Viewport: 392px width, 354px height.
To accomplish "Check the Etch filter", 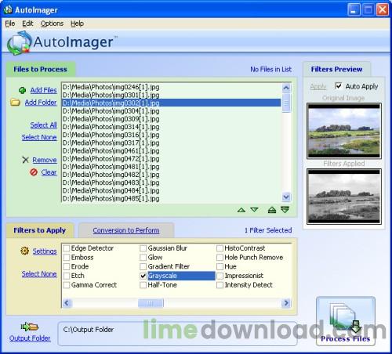I will pyautogui.click(x=67, y=276).
